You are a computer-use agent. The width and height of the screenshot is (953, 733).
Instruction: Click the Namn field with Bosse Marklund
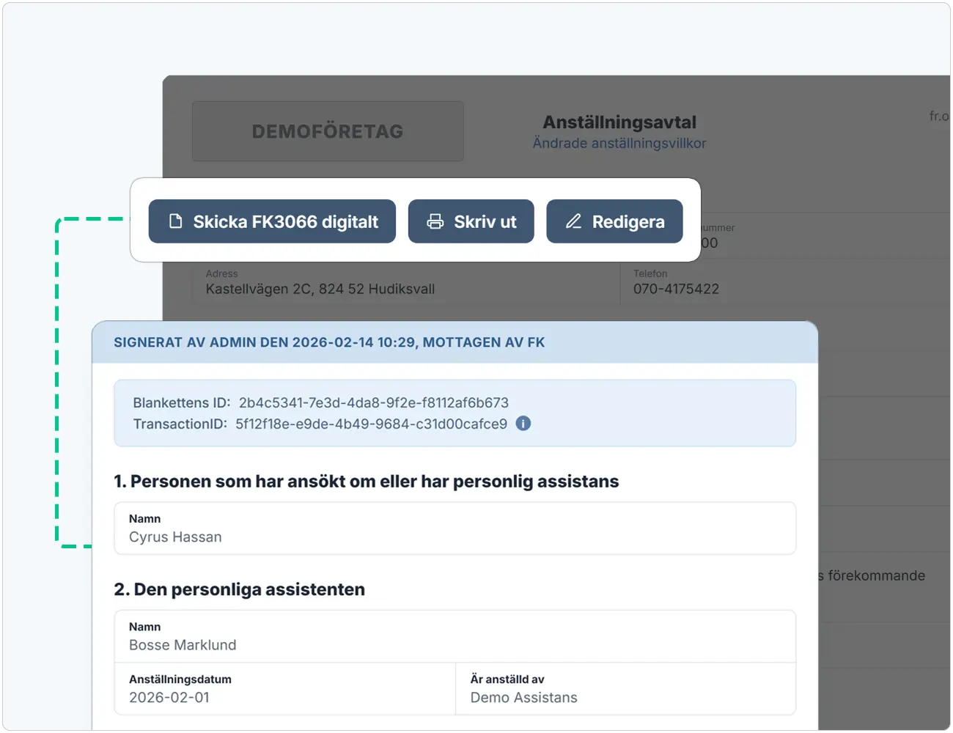(x=455, y=636)
